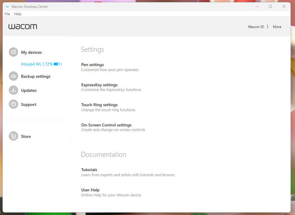Open My devices section
This screenshot has width=295, height=215.
[31, 52]
